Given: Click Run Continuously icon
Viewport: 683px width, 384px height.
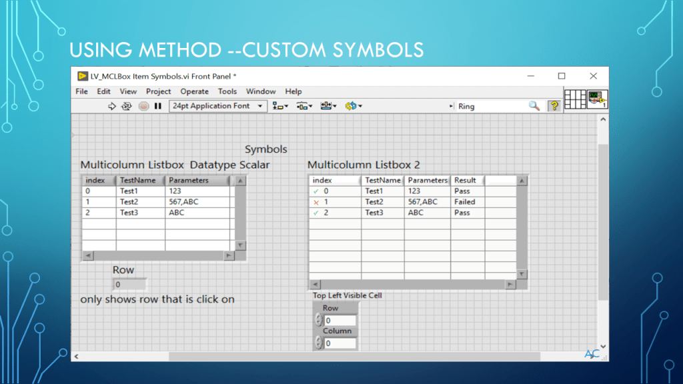Looking at the screenshot, I should [x=126, y=106].
